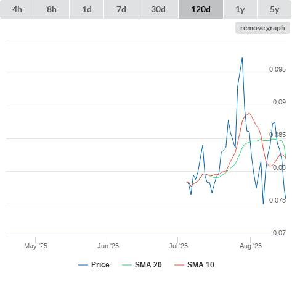The width and height of the screenshot is (292, 281).
Task: Click the green SMA 20 line marker
Action: 127,265
